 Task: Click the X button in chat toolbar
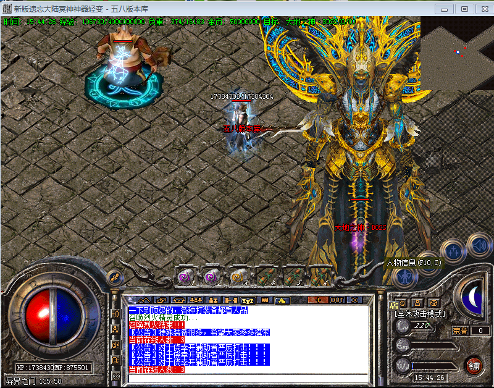click(x=354, y=300)
